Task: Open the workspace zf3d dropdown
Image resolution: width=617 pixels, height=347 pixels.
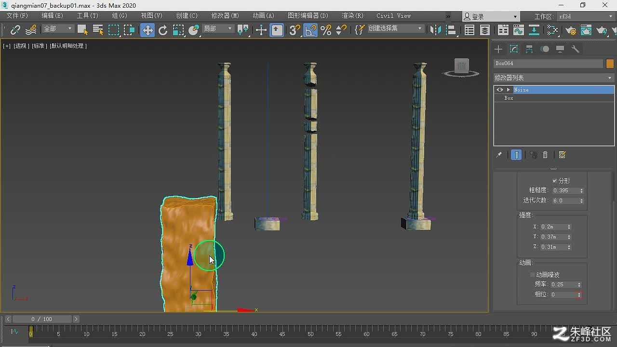Action: pyautogui.click(x=585, y=16)
